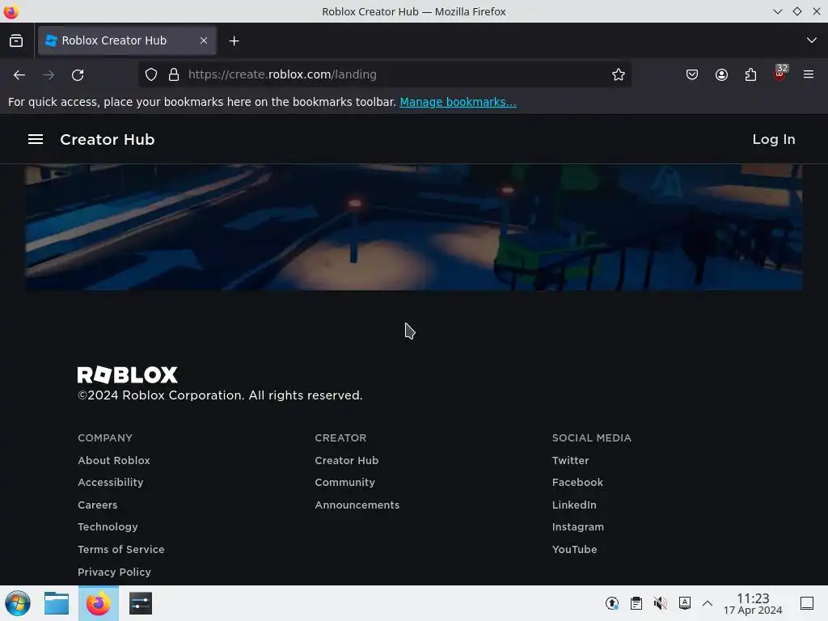This screenshot has width=828, height=621.
Task: Open the system tray updates icon
Action: point(612,603)
